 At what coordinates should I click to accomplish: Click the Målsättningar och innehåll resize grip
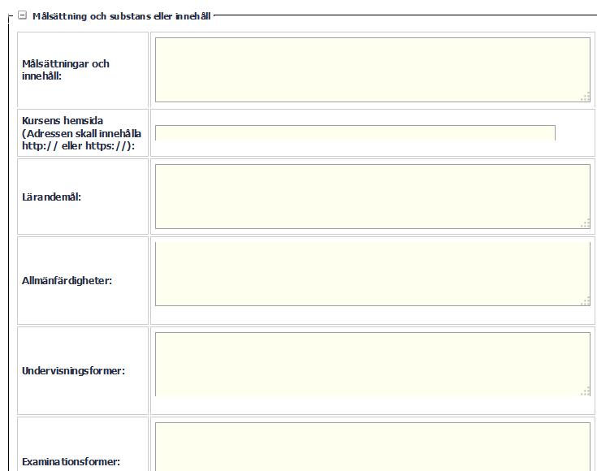pyautogui.click(x=585, y=97)
